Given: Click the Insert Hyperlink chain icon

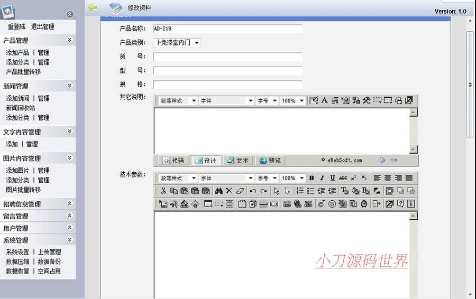Looking at the screenshot, I should 287,204.
